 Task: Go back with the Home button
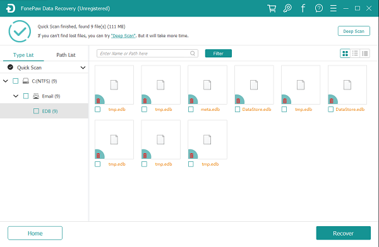[35, 233]
